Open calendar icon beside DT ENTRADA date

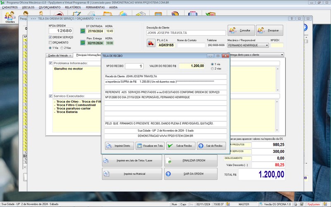coord(82,31)
